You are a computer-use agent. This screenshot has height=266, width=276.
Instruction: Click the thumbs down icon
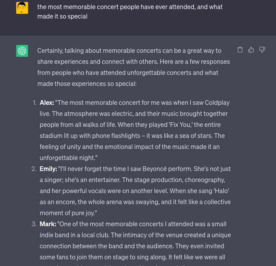click(x=262, y=50)
